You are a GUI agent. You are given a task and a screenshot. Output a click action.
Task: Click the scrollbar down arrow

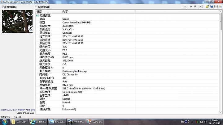(x=221, y=112)
